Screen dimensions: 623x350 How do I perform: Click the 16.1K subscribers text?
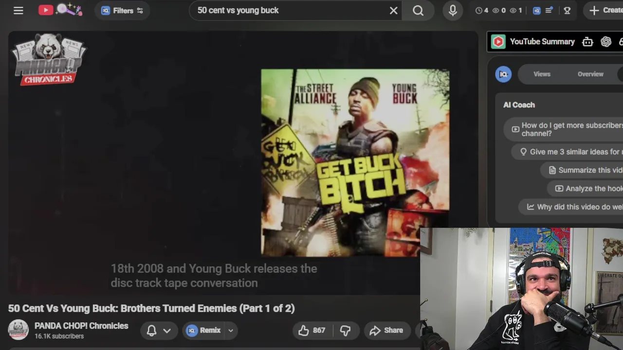click(x=59, y=336)
